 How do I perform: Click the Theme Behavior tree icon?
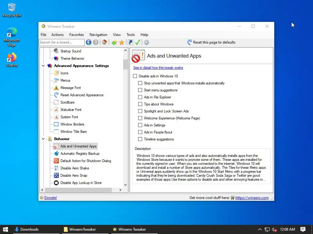click(x=56, y=58)
